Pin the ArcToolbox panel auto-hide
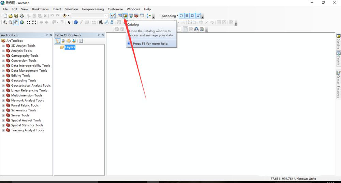Image resolution: width=341 pixels, height=183 pixels. point(47,35)
